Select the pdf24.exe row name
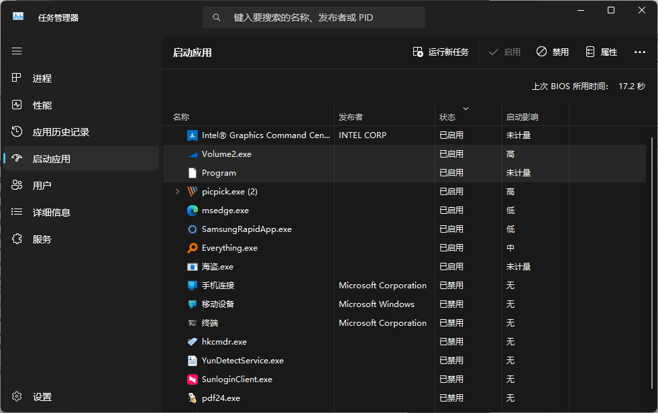This screenshot has width=658, height=413. (x=221, y=398)
